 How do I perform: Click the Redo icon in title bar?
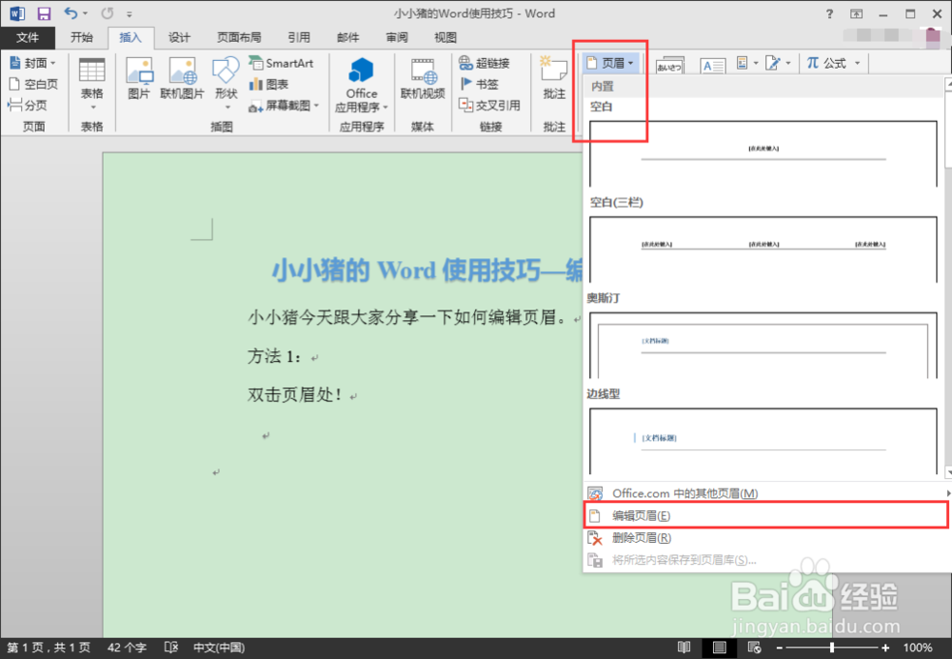[107, 13]
